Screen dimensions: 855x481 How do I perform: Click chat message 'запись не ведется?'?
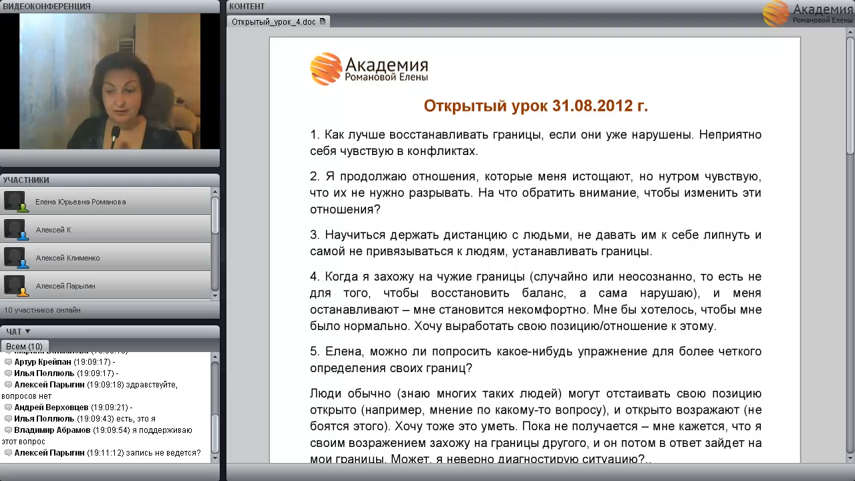[164, 453]
